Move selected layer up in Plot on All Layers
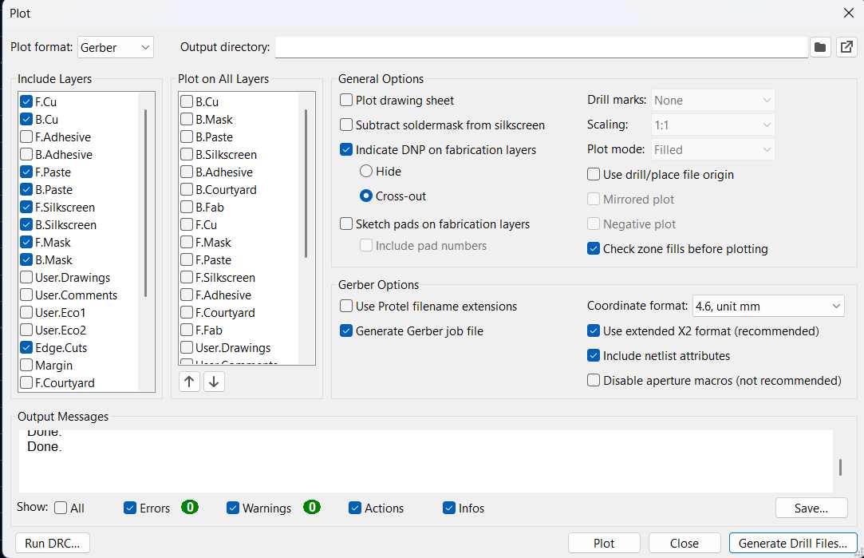This screenshot has height=558, width=864. coord(189,382)
